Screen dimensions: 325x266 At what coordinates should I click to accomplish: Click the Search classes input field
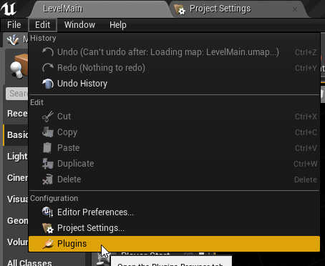click(16, 94)
